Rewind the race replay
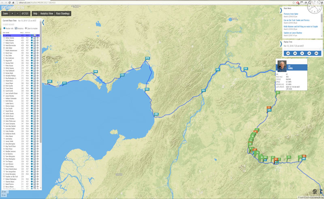Viewport: 324px width, 199px height. coord(295,53)
